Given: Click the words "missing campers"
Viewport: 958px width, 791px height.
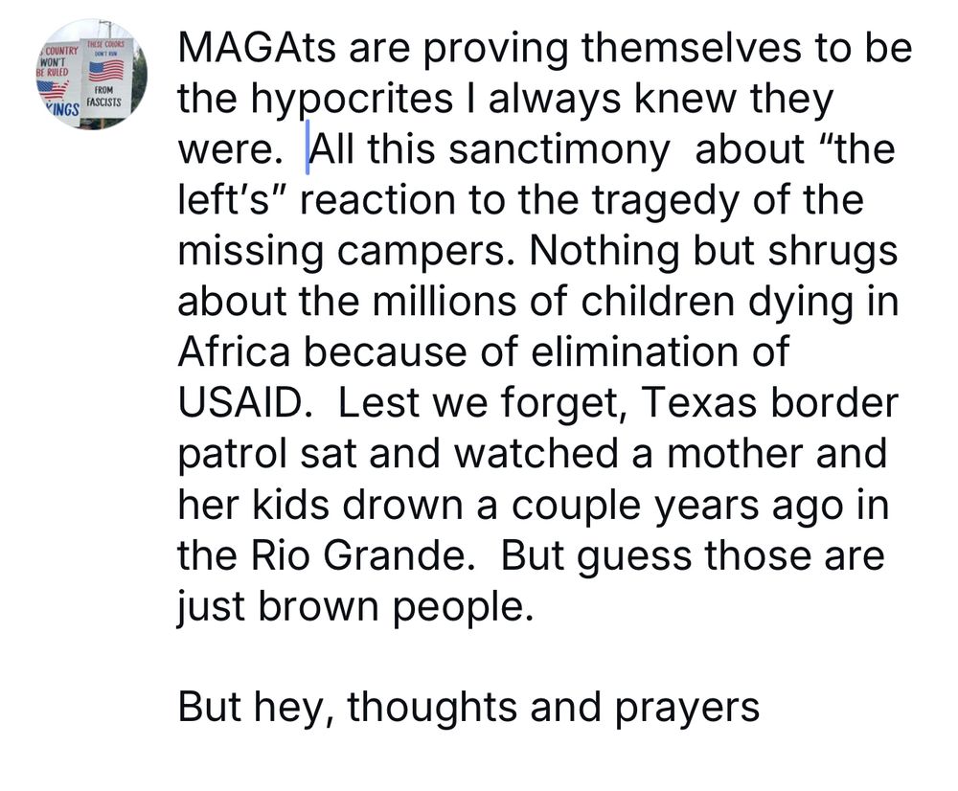Looking at the screenshot, I should click(345, 252).
